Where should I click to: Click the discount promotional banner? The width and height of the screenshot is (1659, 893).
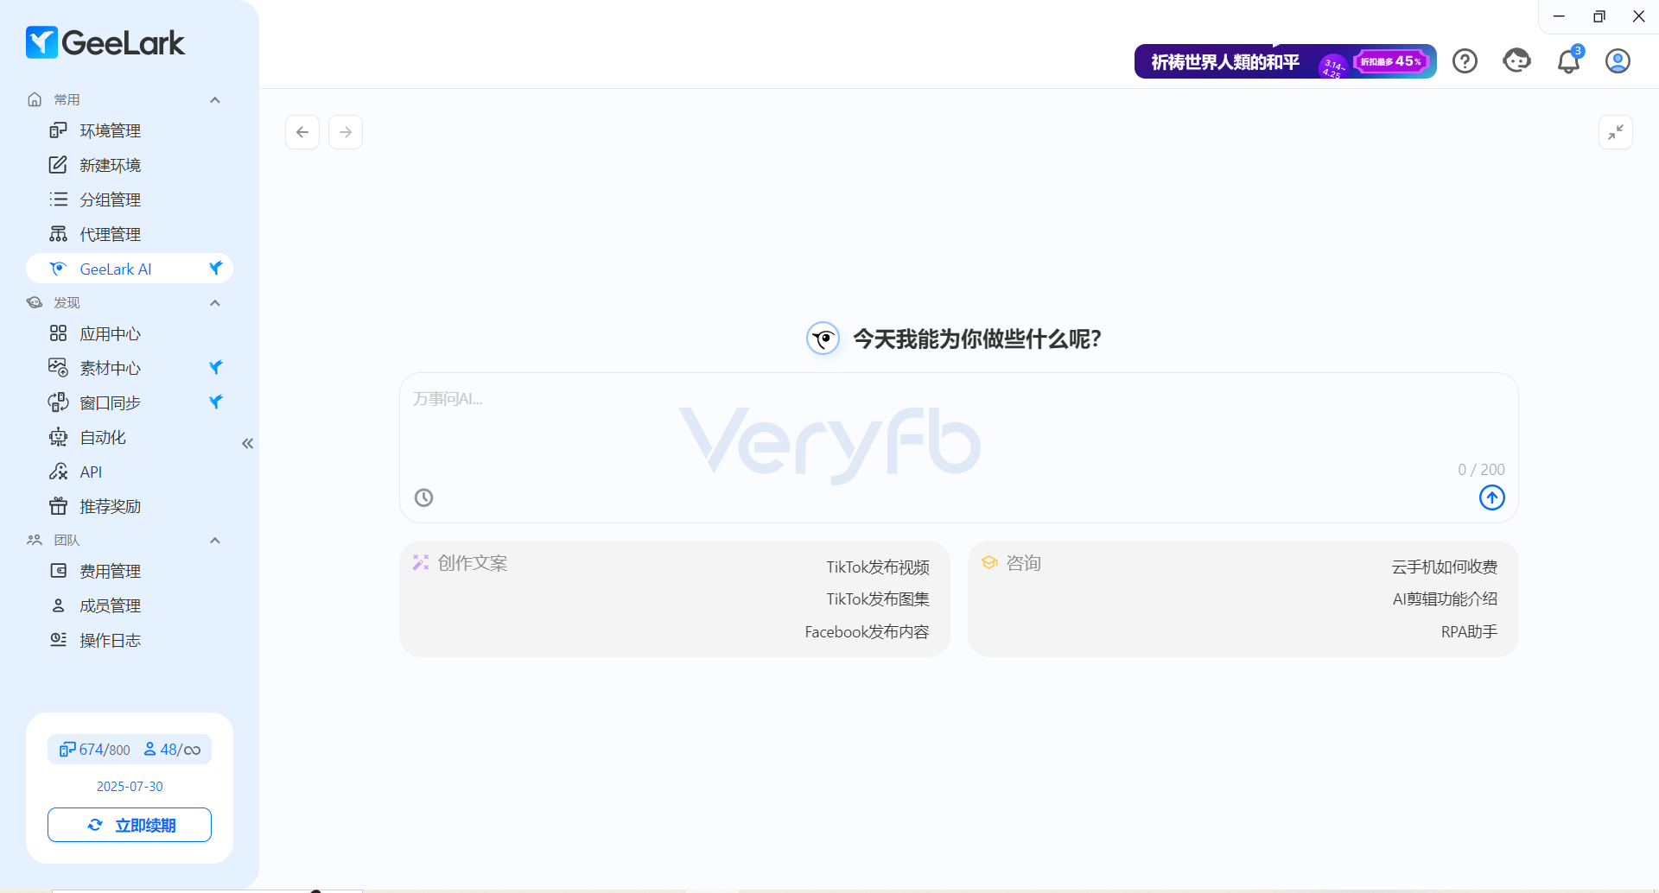[1285, 61]
